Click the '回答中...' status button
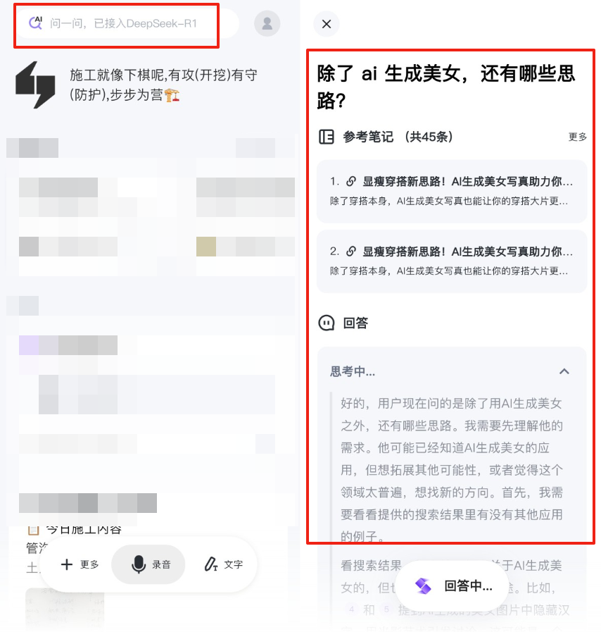Screen dimensions: 601x632 click(454, 585)
